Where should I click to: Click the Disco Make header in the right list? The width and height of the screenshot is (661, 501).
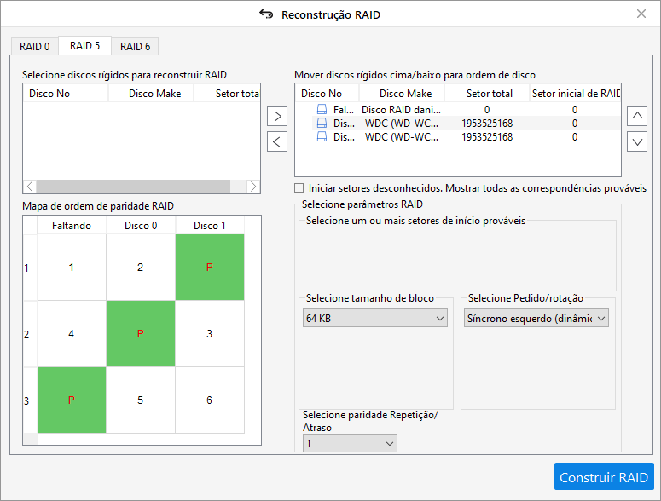(402, 94)
